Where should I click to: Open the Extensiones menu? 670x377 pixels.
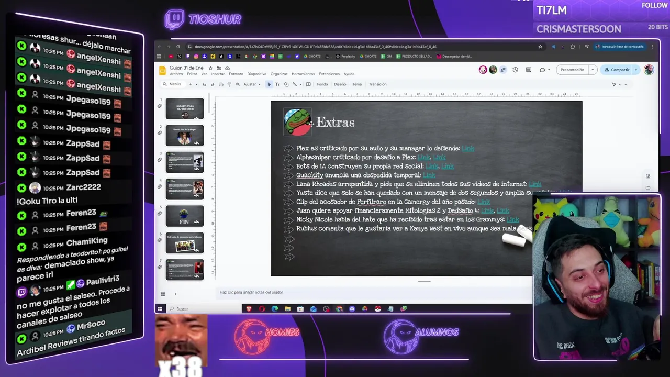point(329,74)
